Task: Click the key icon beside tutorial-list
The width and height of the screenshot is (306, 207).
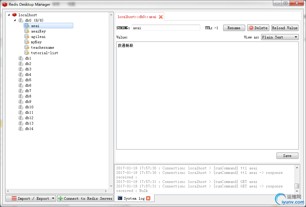Action: (x=27, y=53)
